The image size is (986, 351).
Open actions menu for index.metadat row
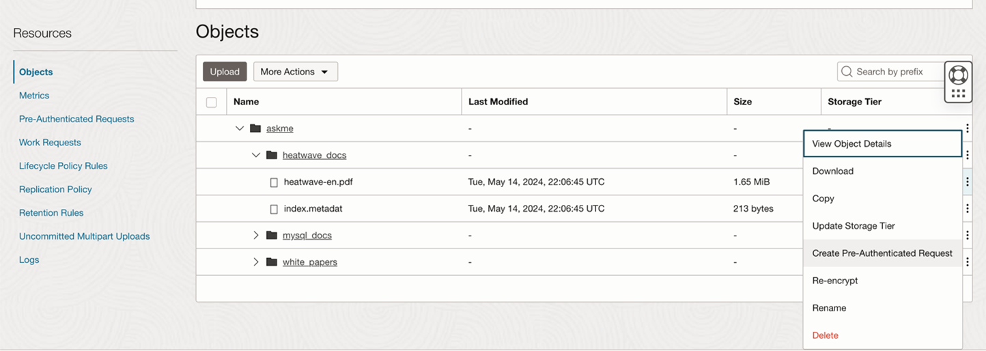967,209
